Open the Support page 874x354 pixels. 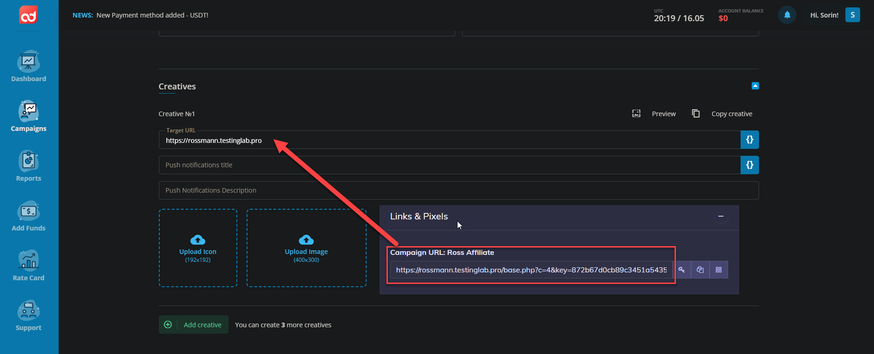(x=29, y=316)
